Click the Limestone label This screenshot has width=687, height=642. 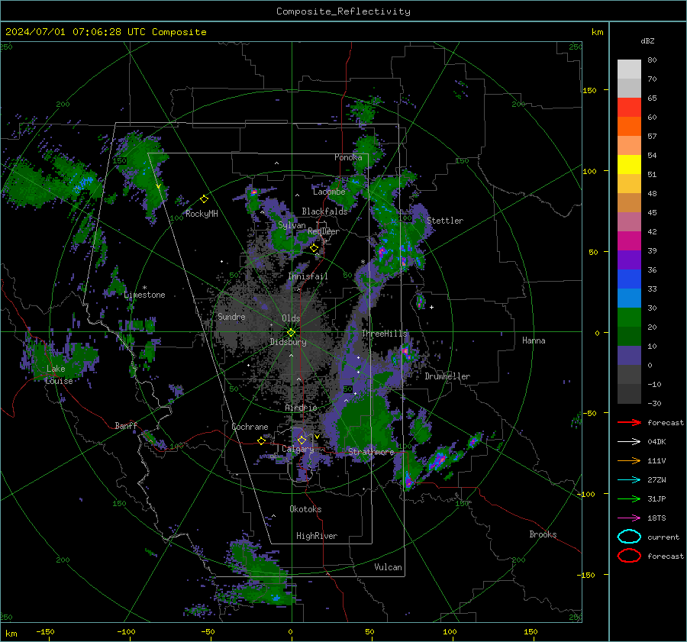144,295
